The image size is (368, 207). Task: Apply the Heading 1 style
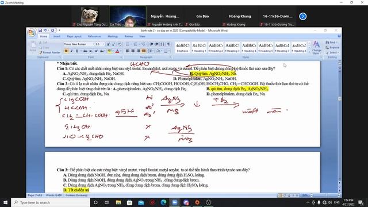click(199, 47)
